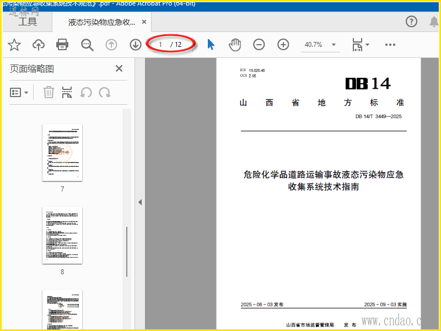Activate the hand pan tool

click(x=235, y=45)
